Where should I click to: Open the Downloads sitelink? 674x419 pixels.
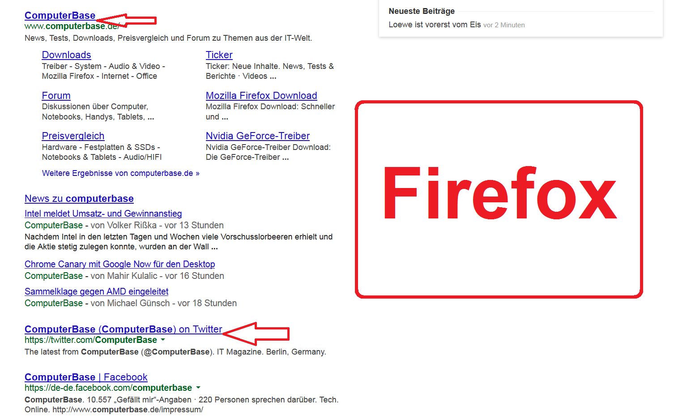click(66, 55)
